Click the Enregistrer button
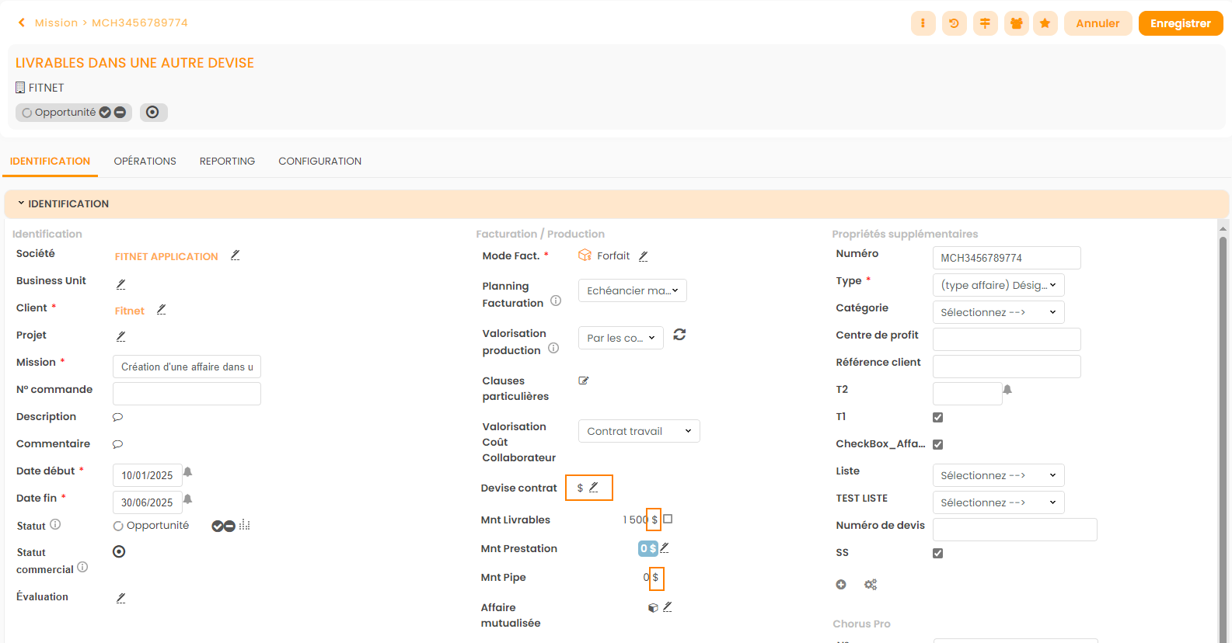The height and width of the screenshot is (643, 1232). [1180, 23]
